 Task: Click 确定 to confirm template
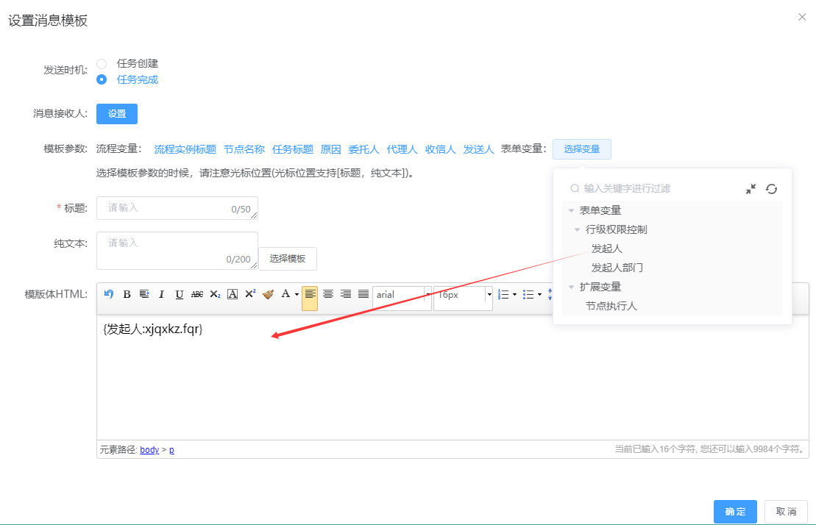[x=735, y=512]
